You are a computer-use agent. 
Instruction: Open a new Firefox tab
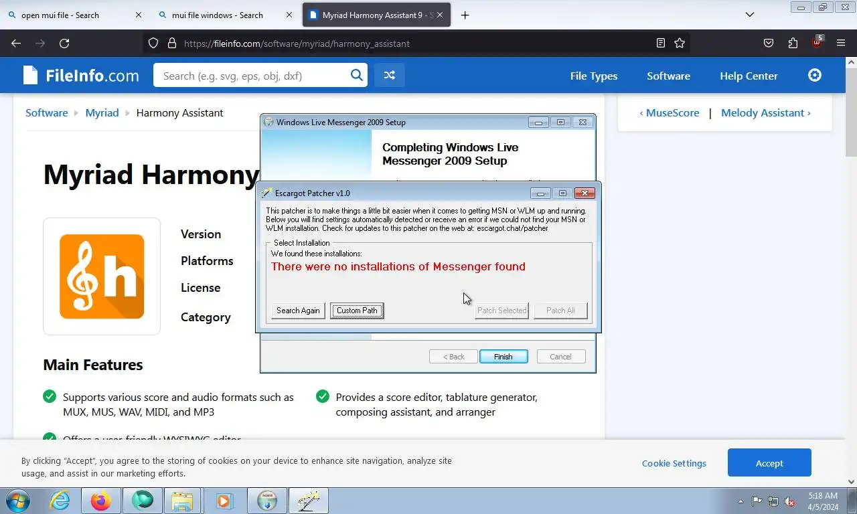coord(465,15)
